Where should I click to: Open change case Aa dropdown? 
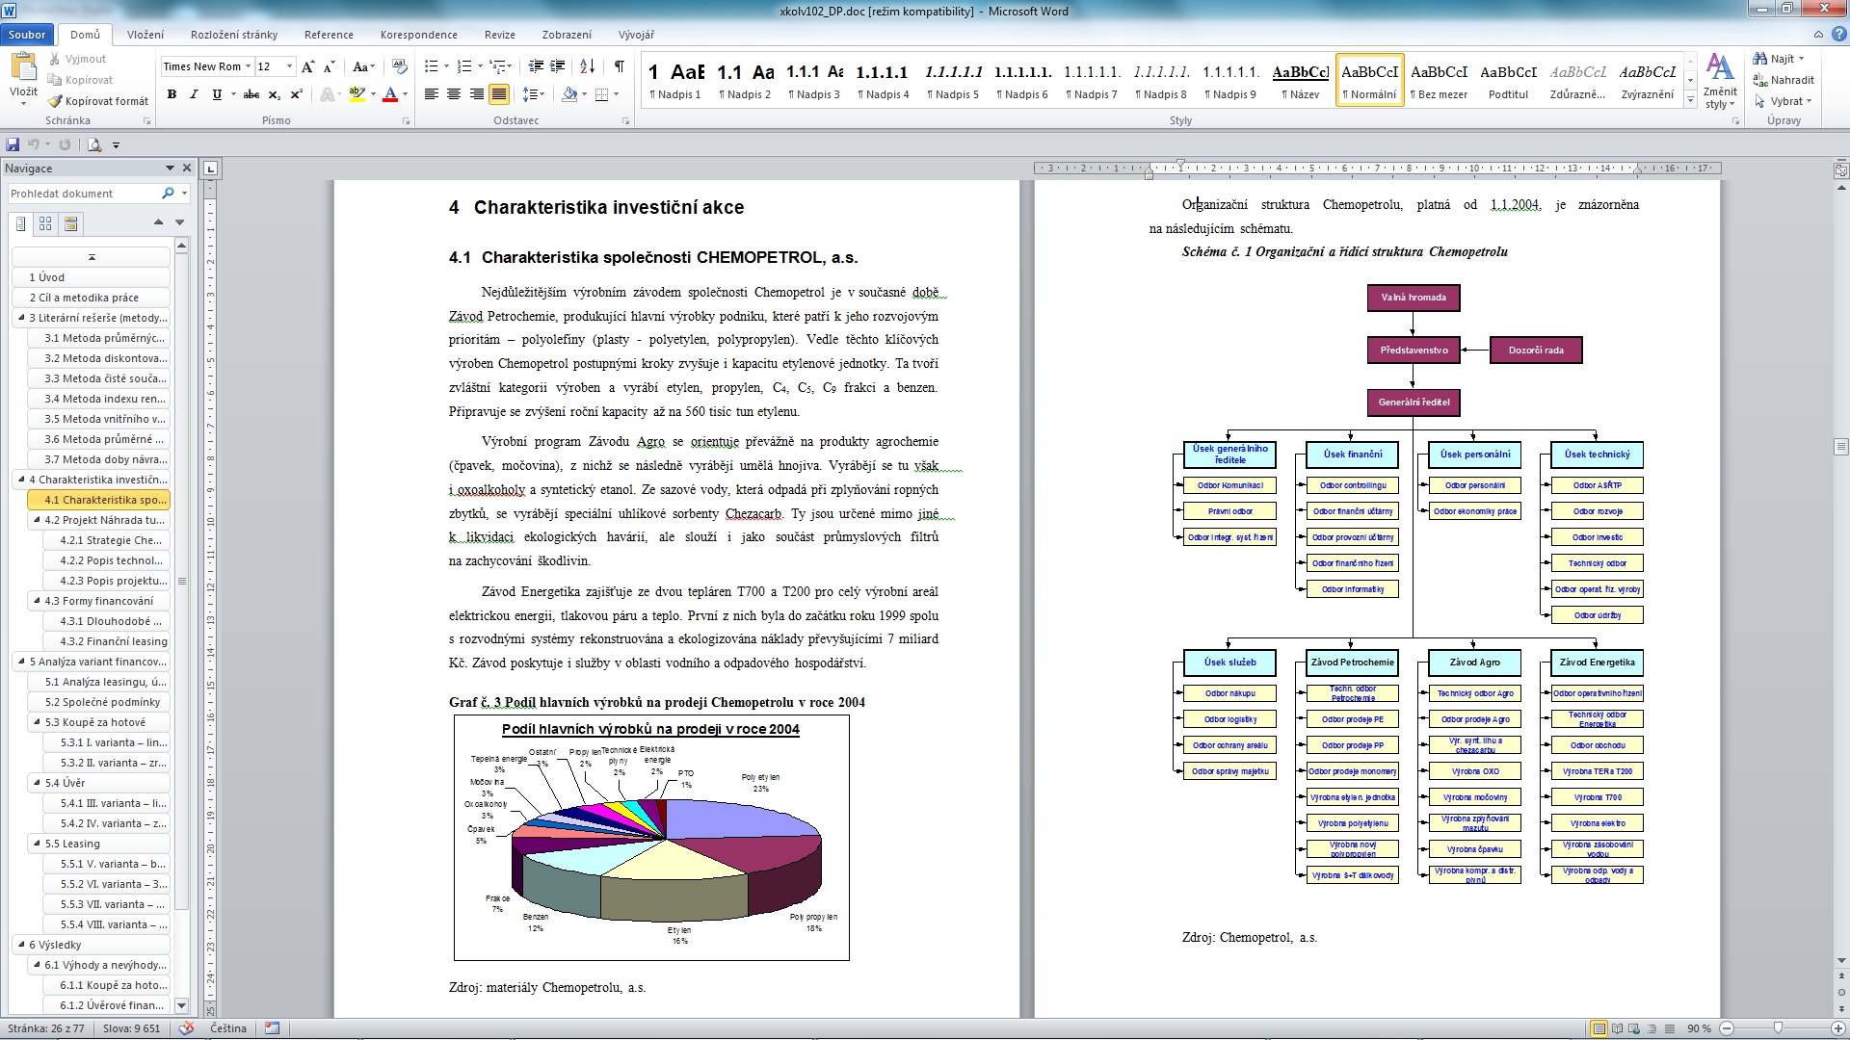pyautogui.click(x=363, y=66)
